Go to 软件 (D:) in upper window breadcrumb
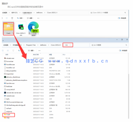 pos(15,13)
